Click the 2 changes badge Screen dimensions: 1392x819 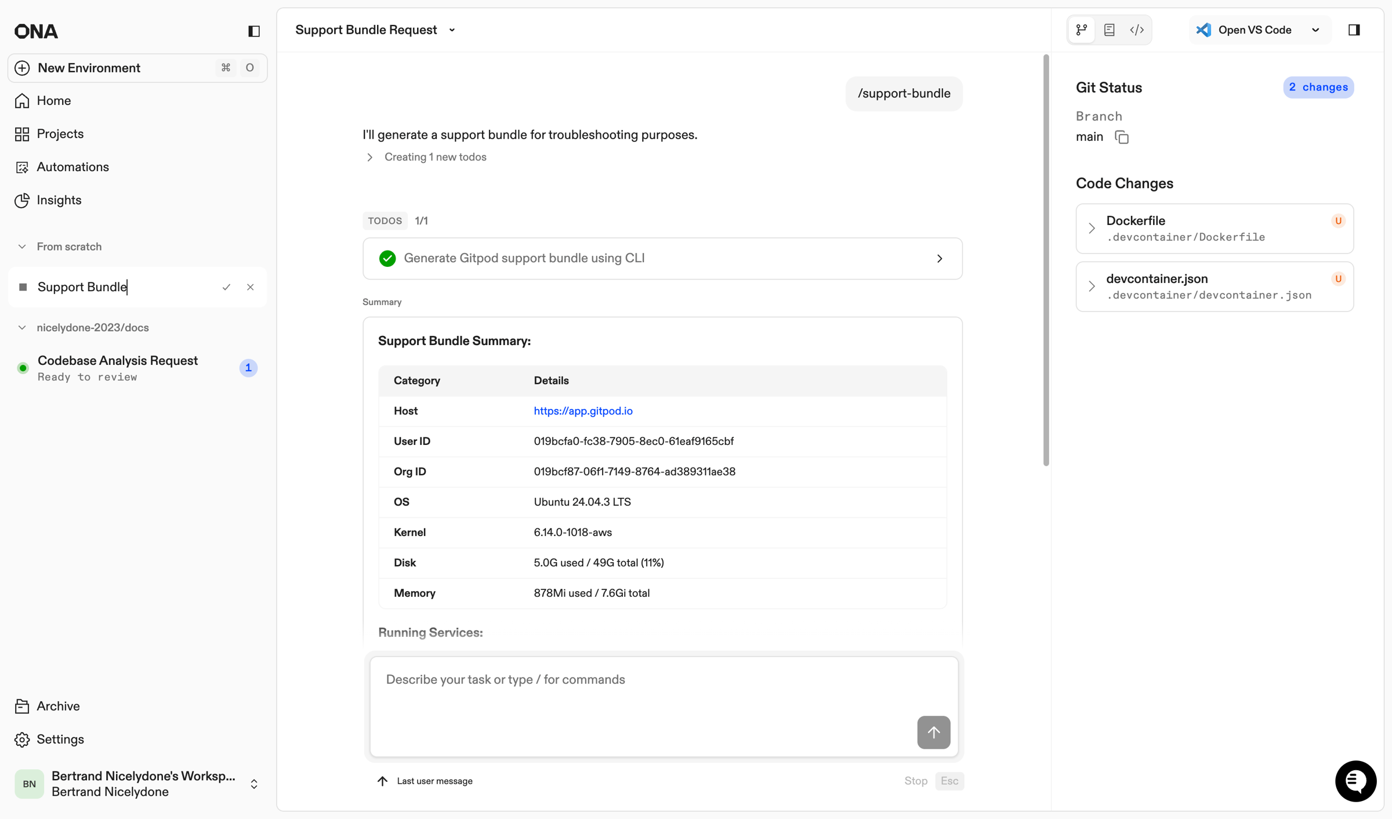1318,88
